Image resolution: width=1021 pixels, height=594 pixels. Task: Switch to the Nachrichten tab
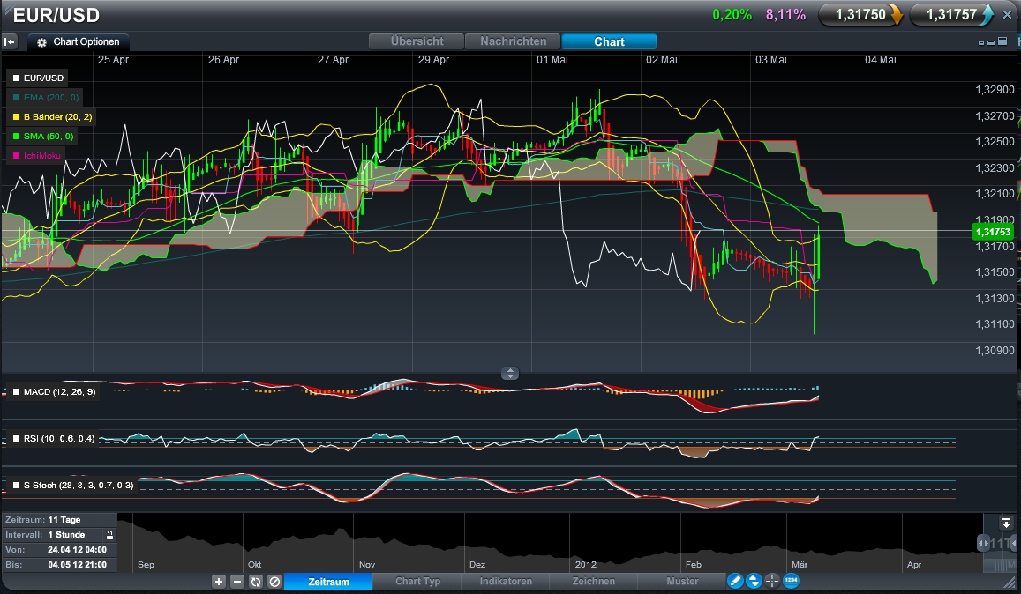pyautogui.click(x=513, y=41)
